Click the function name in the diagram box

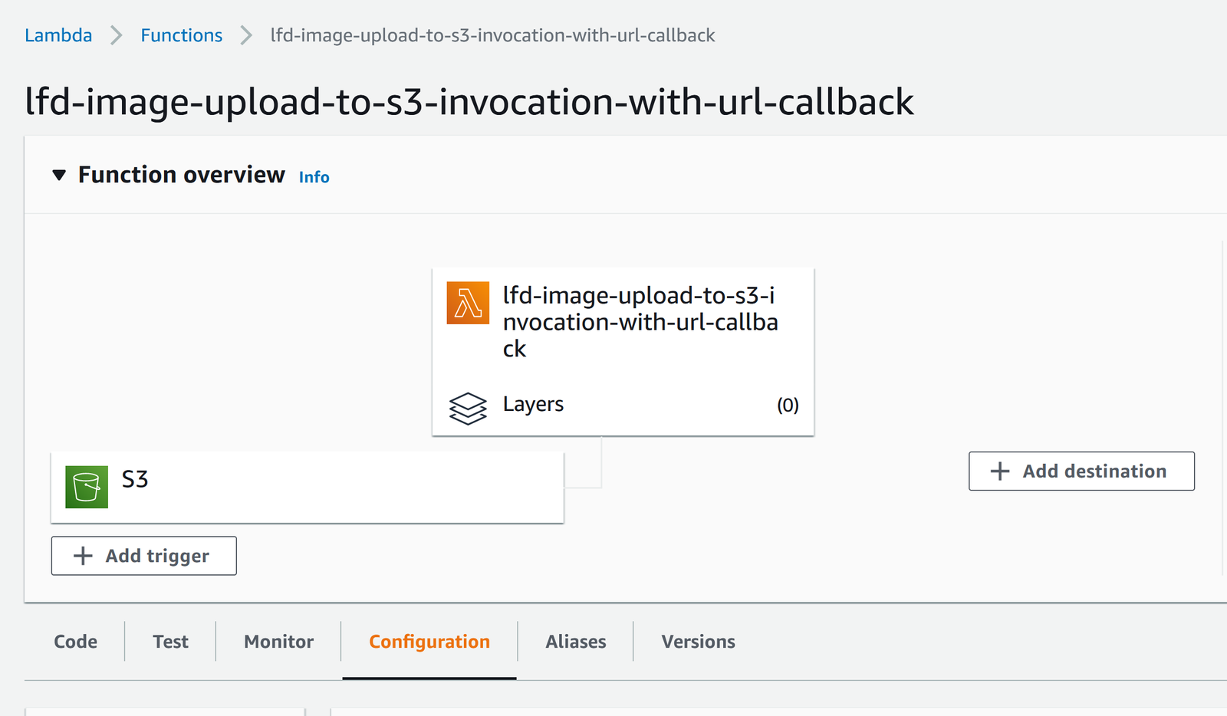[x=640, y=322]
